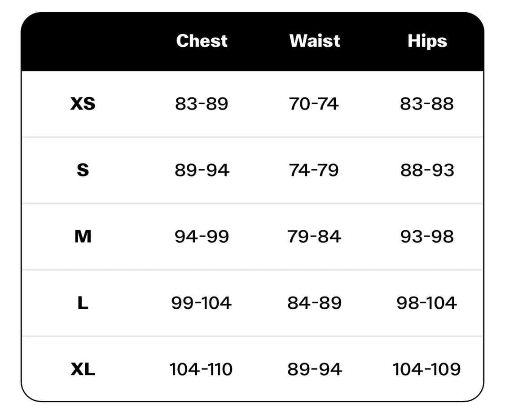Choose the M size row label
Viewport: 505px width, 416px height.
(x=83, y=236)
